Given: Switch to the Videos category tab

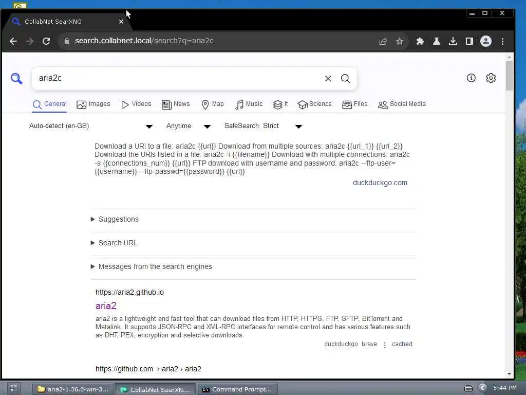Looking at the screenshot, I should [136, 104].
